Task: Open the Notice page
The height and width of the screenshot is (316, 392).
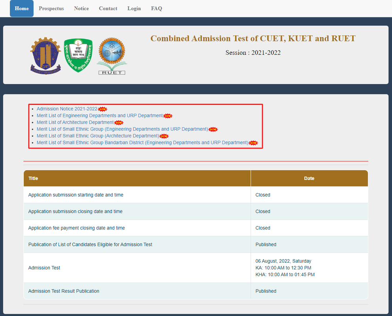Action: tap(81, 8)
